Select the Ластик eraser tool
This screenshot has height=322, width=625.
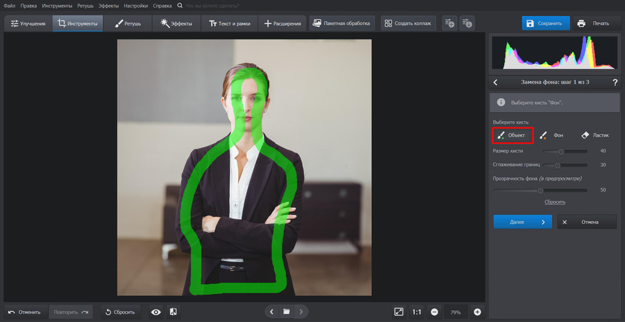point(595,135)
